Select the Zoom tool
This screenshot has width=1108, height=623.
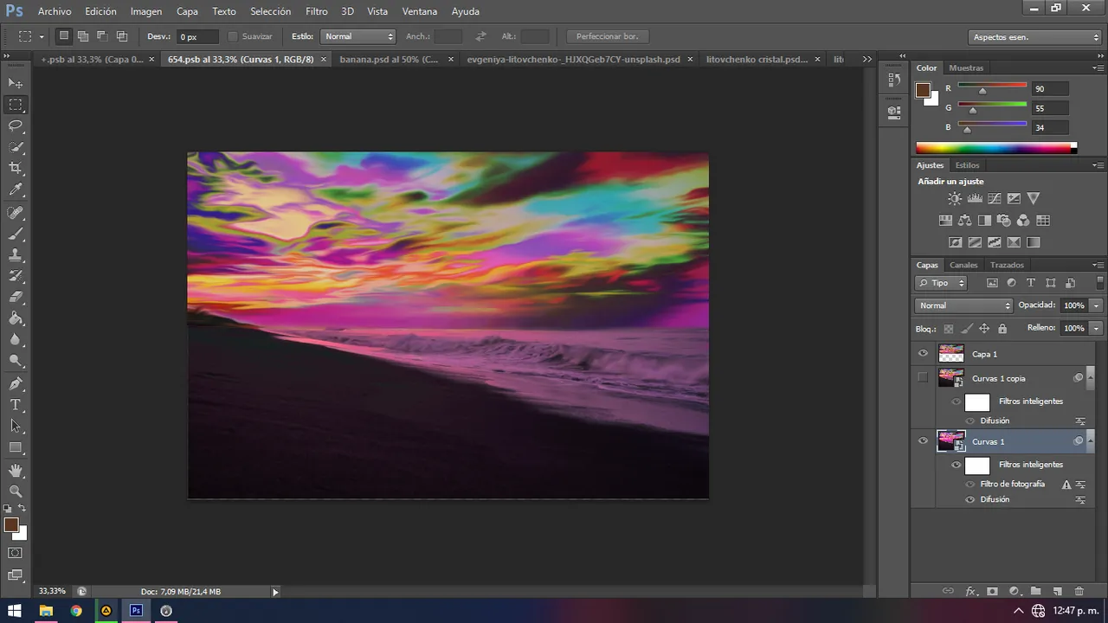[16, 491]
